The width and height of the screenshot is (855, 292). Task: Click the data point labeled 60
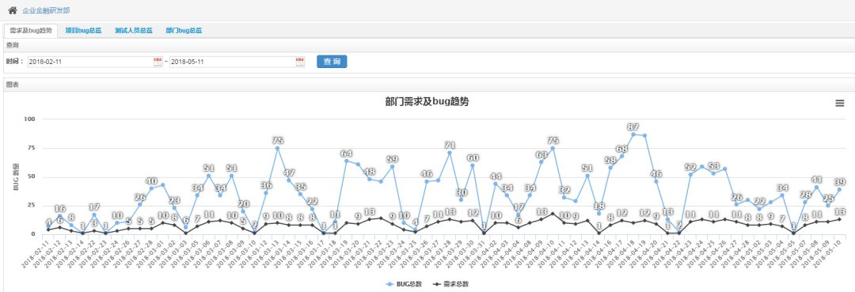point(473,165)
